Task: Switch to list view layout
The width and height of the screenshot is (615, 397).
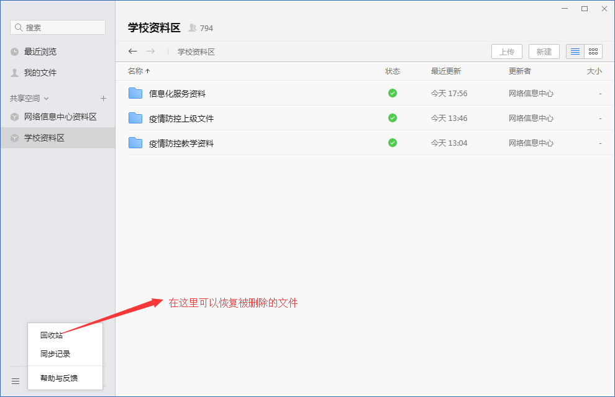Action: pos(575,51)
